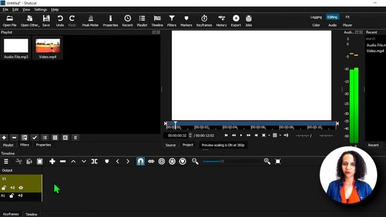Open the Peak Meter panel

pos(90,21)
